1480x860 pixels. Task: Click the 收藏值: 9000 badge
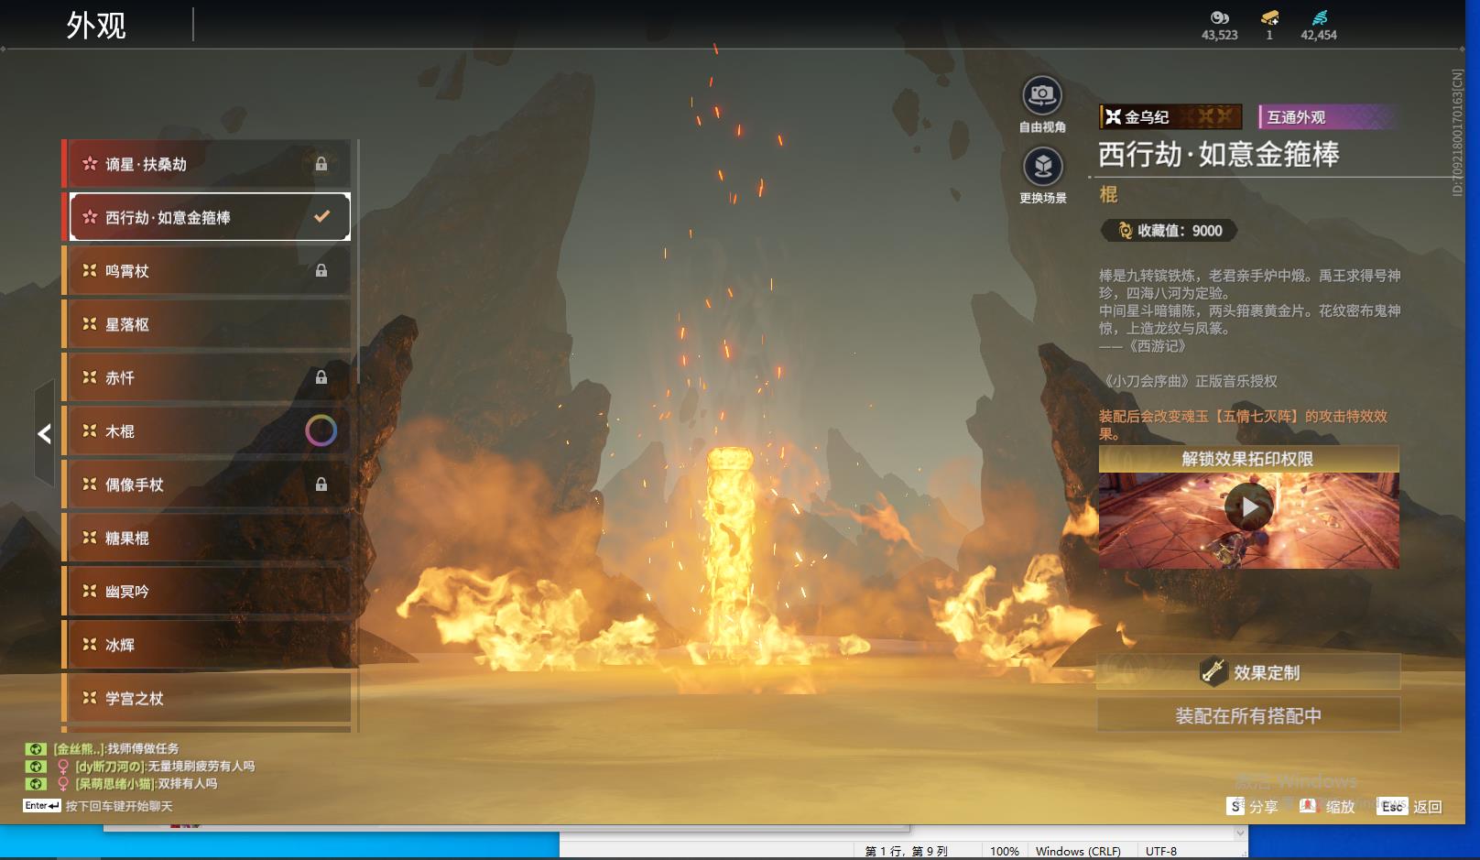coord(1170,231)
